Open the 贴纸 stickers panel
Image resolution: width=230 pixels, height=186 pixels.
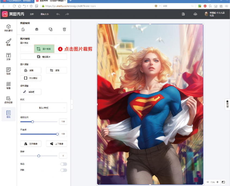tap(8, 71)
